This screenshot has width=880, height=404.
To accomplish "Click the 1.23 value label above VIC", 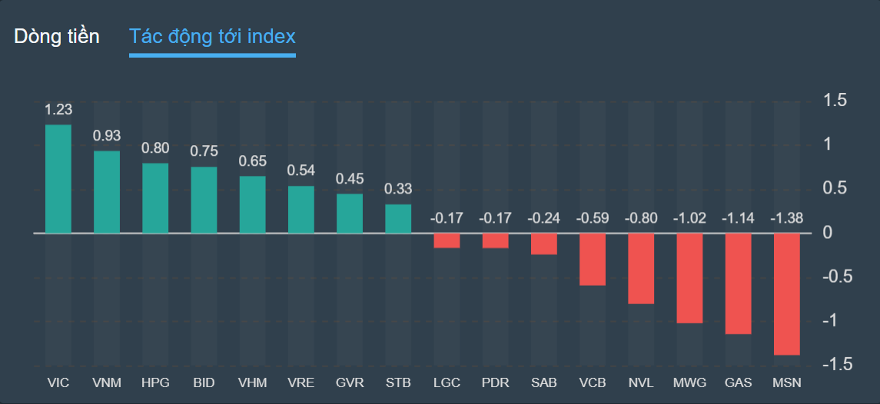I will tap(58, 110).
